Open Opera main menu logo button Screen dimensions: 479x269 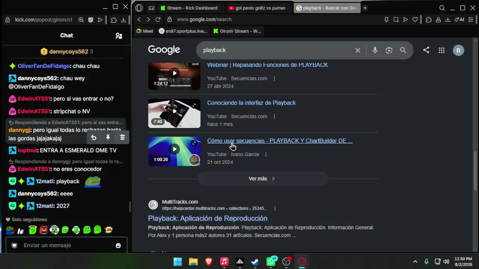click(x=139, y=8)
